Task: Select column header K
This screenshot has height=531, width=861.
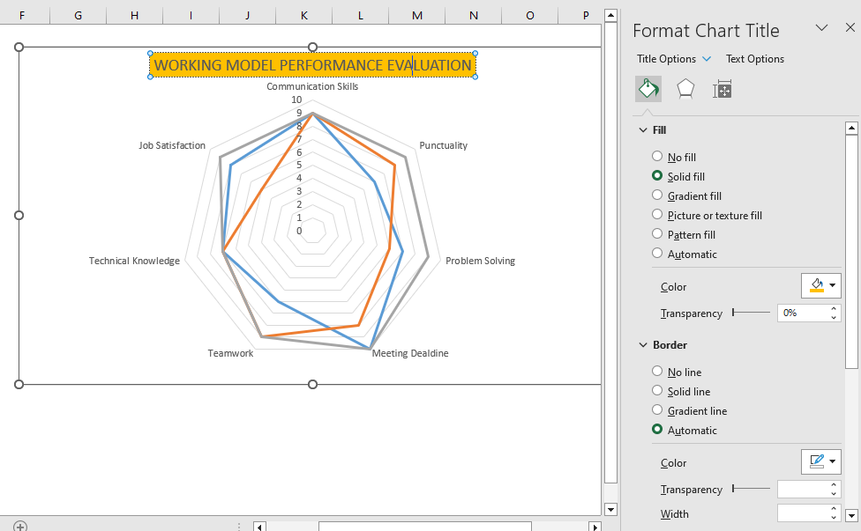Action: pyautogui.click(x=303, y=15)
